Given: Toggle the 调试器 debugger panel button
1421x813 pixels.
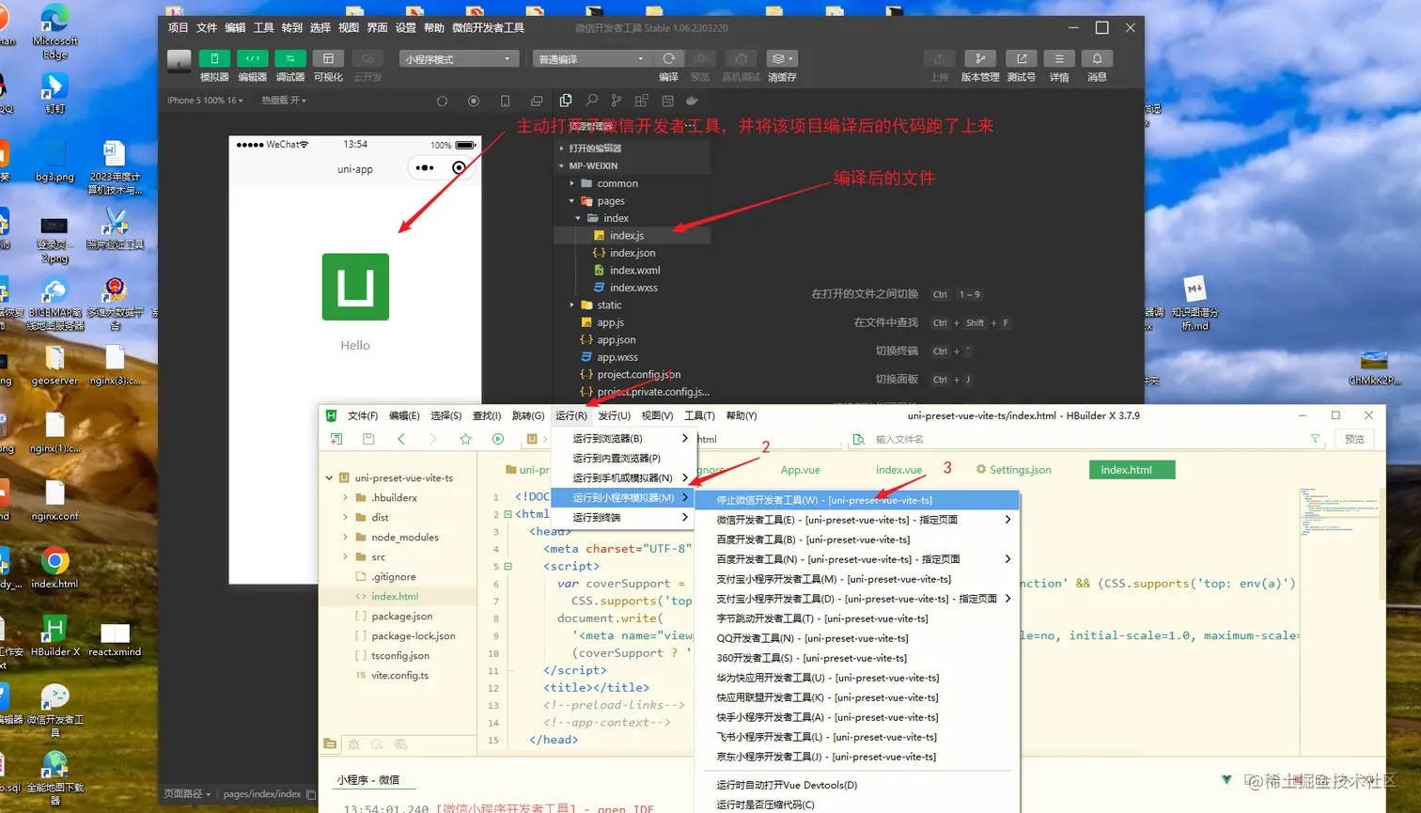Looking at the screenshot, I should [x=290, y=58].
